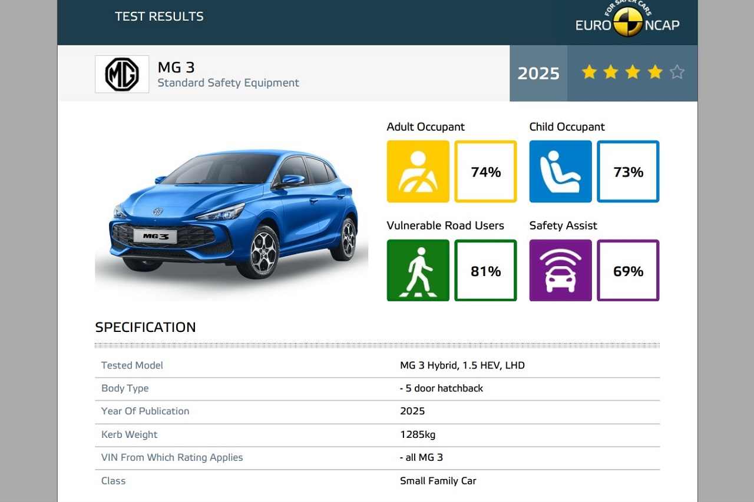The height and width of the screenshot is (502, 754).
Task: Click the 81% Vulnerable Road Users score
Action: tap(486, 271)
